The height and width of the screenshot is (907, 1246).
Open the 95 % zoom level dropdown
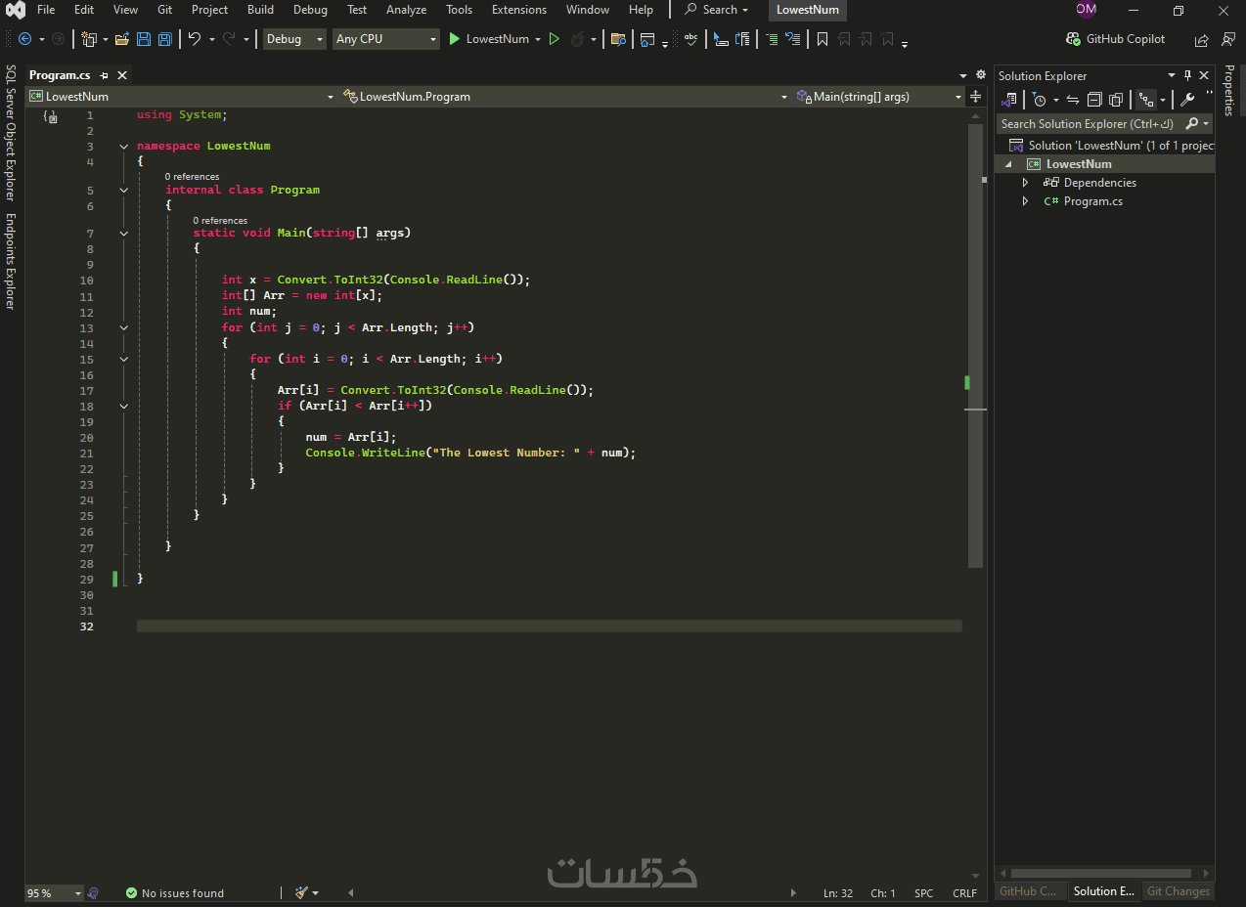pyautogui.click(x=54, y=892)
